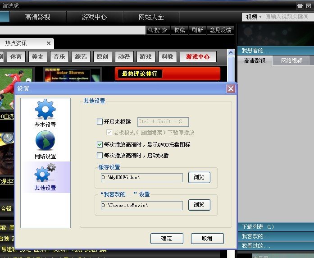Browse for 我喜欢的 favorites folder
314x258 pixels.
tap(199, 205)
